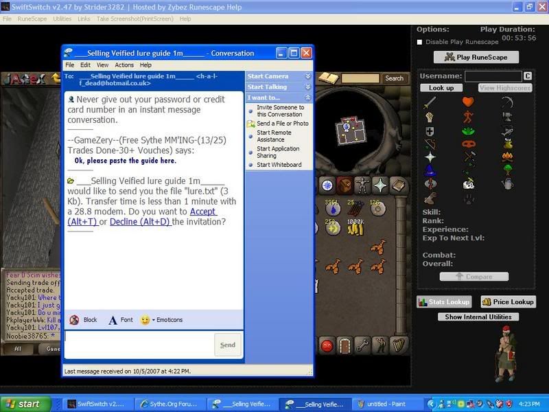Open Edit menu in conversation window
Image resolution: width=549 pixels, height=412 pixels.
coord(85,65)
